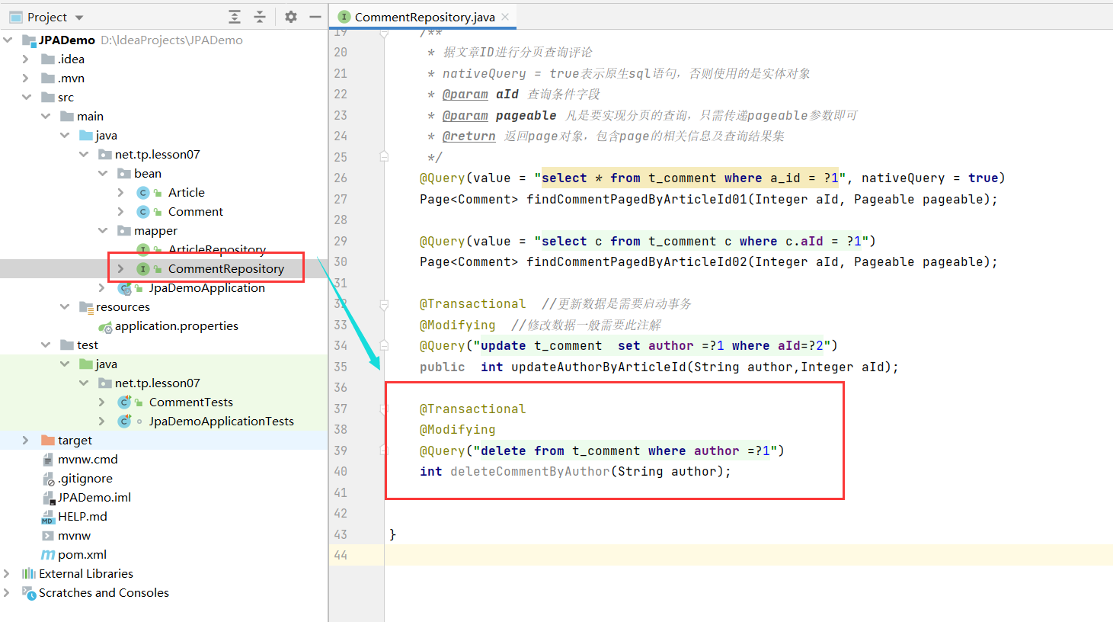
Task: Click the orange target folder icon
Action: pos(48,441)
